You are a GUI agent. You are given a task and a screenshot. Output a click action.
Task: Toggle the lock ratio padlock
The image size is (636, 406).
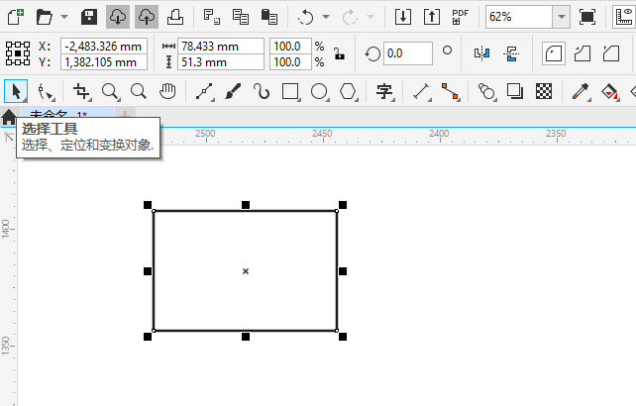pyautogui.click(x=339, y=53)
